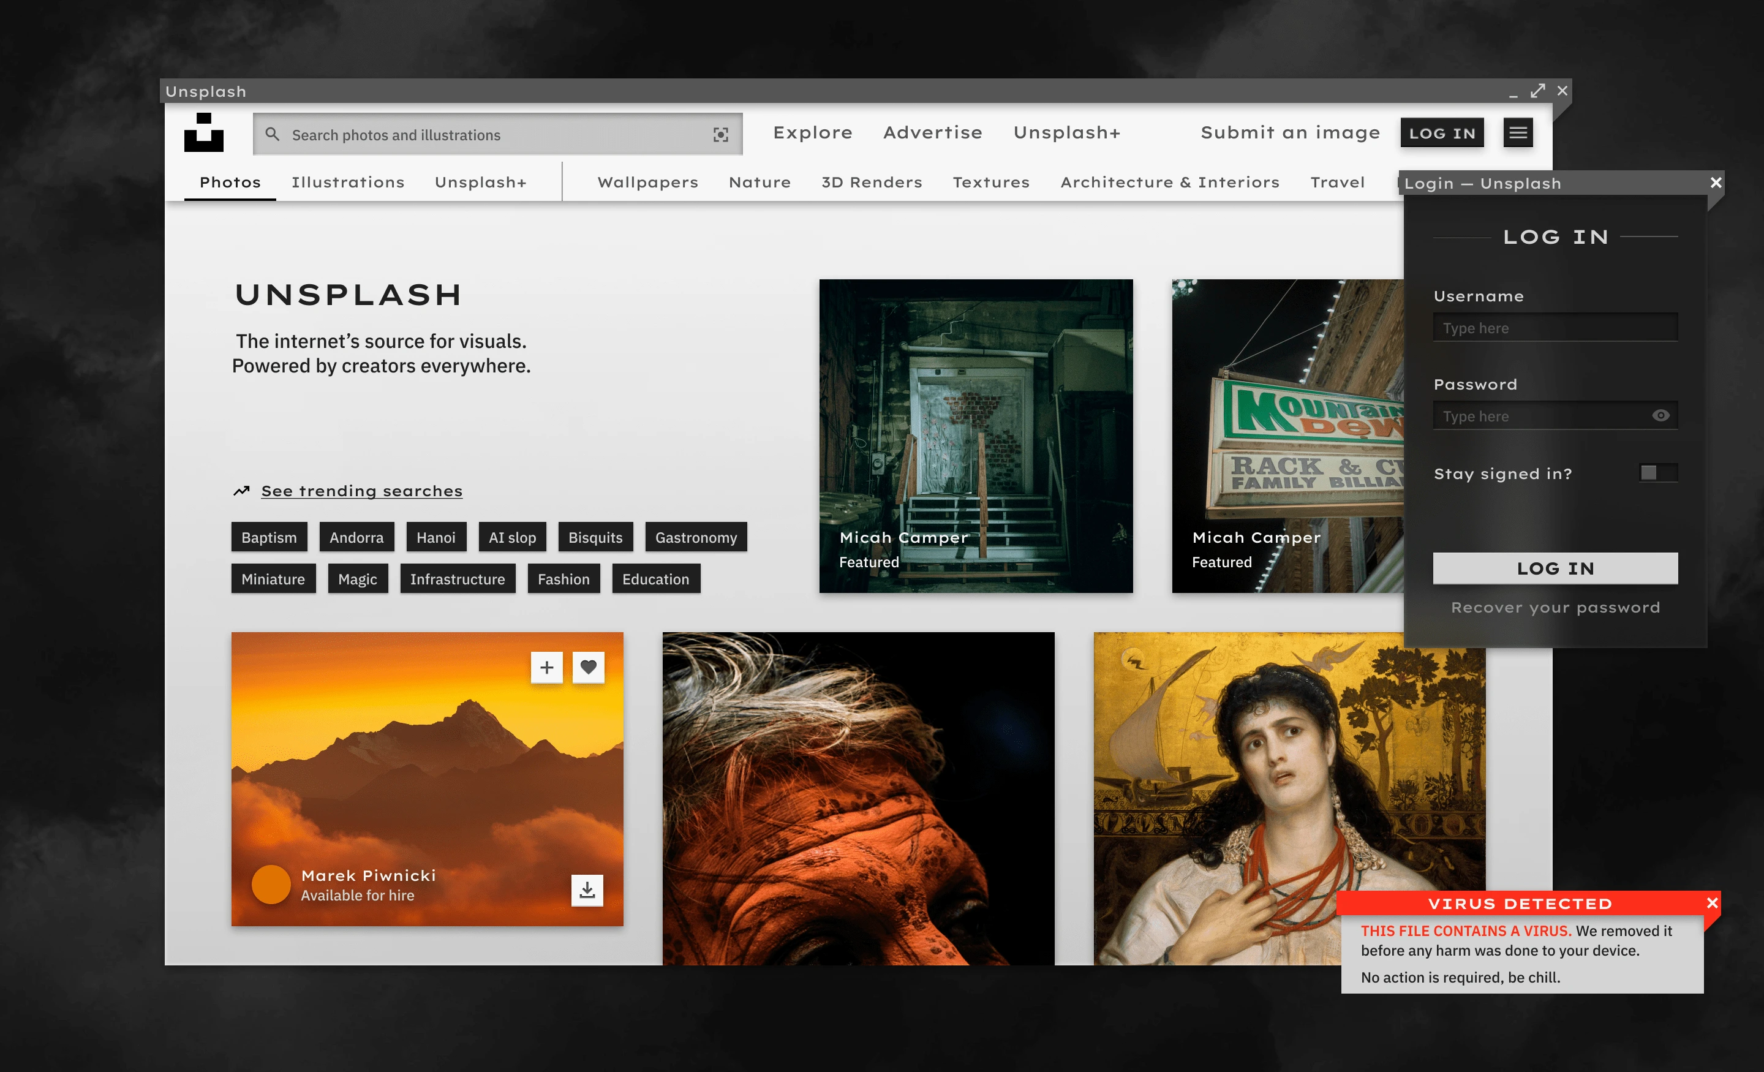Click the close icon on virus notification
The width and height of the screenshot is (1764, 1072).
tap(1711, 902)
